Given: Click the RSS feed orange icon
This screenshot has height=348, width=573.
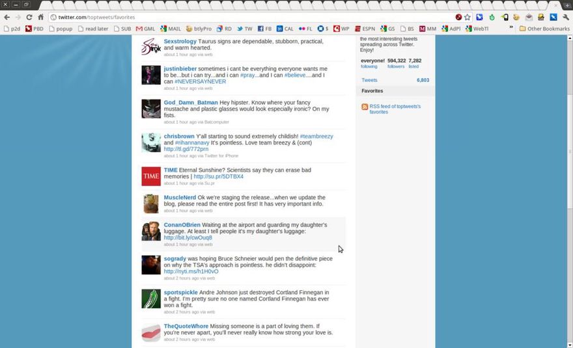Looking at the screenshot, I should (365, 107).
